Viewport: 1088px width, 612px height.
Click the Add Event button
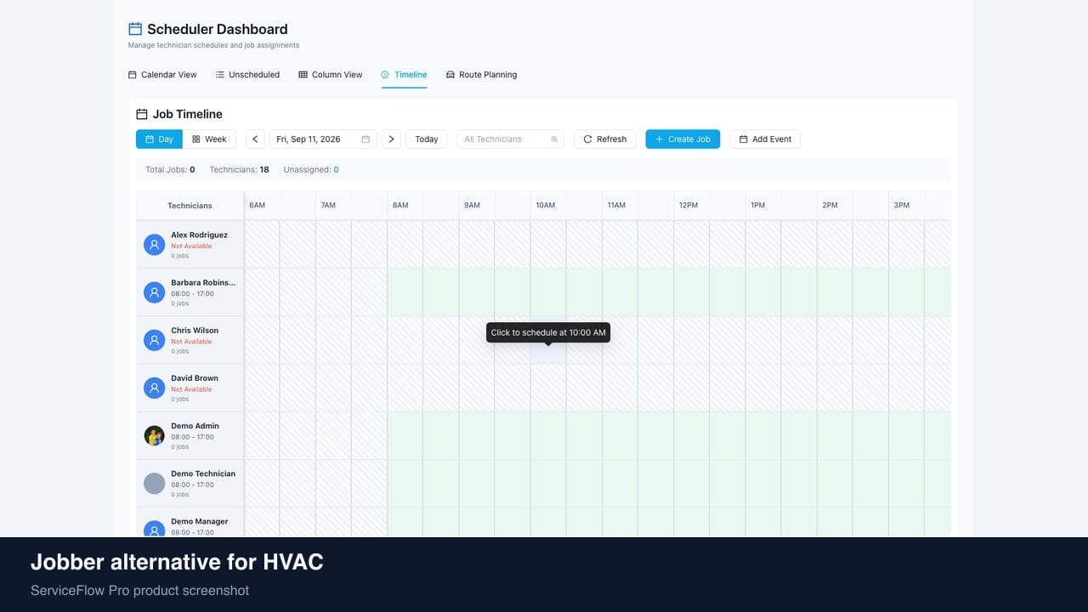click(765, 139)
